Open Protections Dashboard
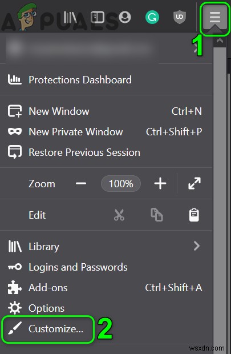This screenshot has height=354, width=231. [106, 80]
